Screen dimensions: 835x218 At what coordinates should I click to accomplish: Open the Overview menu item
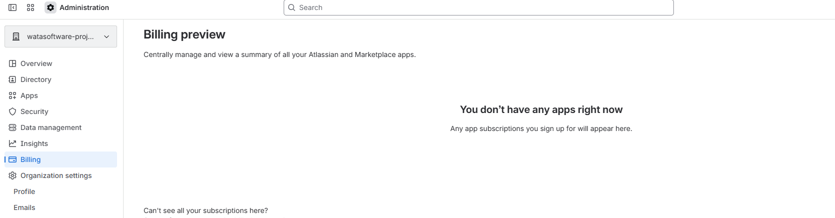pos(61,63)
